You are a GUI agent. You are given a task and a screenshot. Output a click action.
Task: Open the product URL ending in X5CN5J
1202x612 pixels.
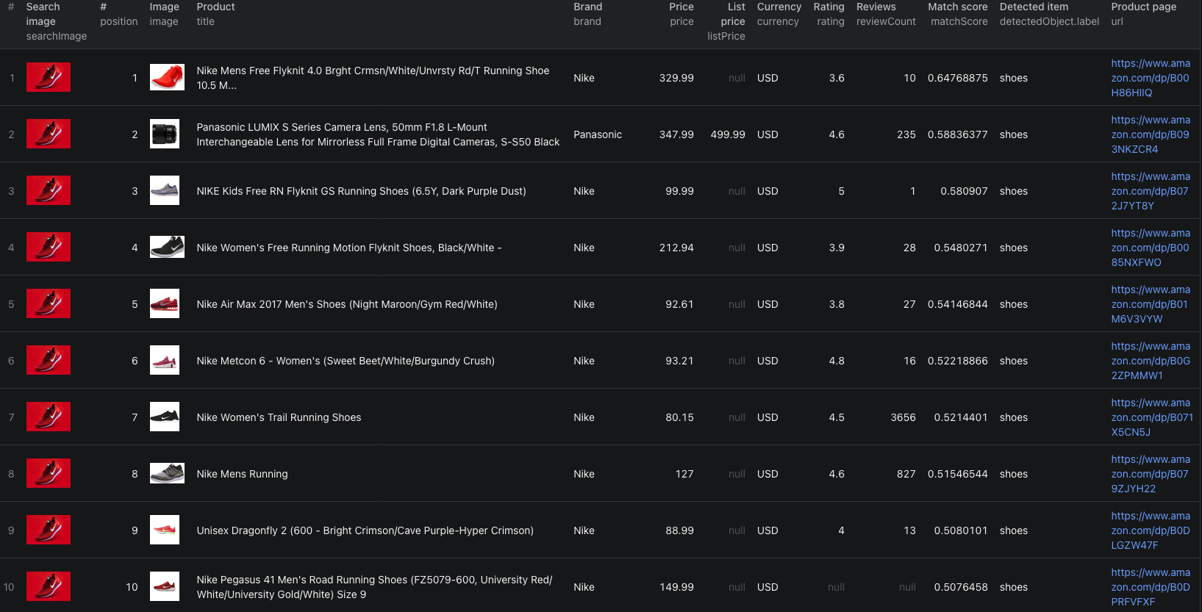tap(1152, 417)
